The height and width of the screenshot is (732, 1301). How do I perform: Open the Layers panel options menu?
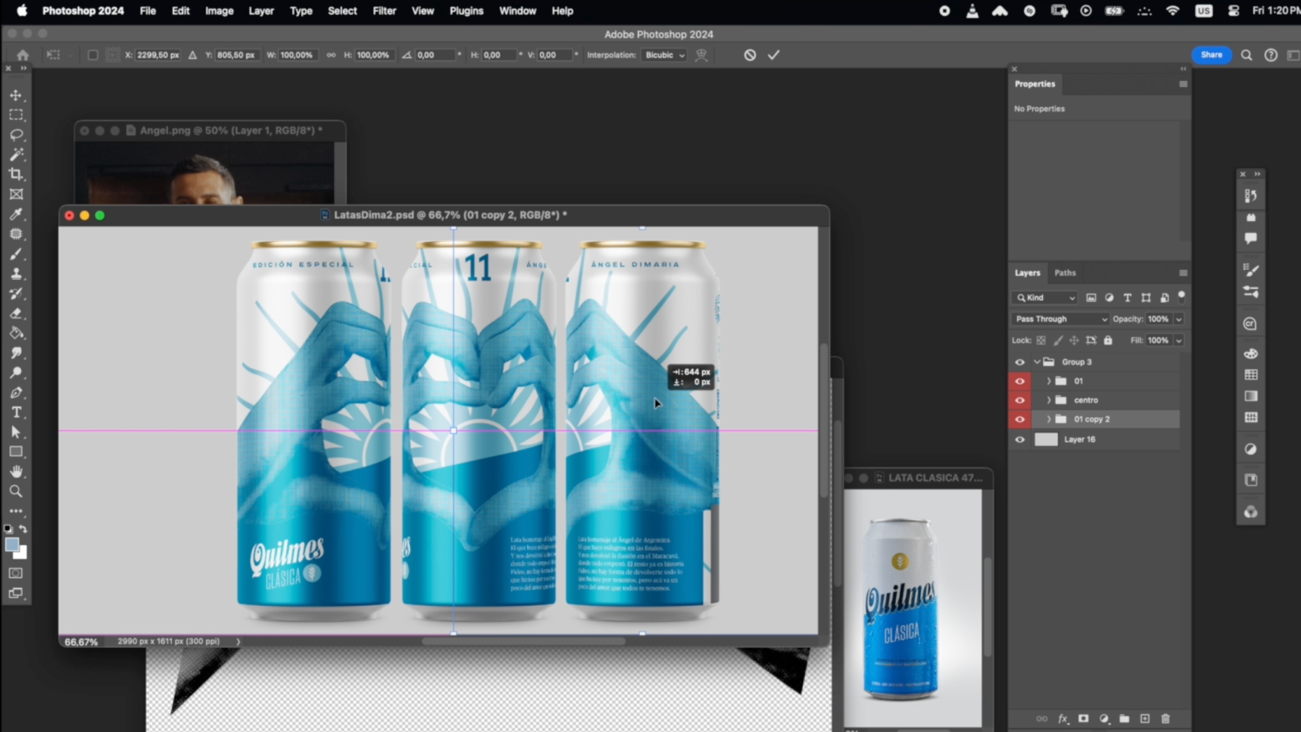tap(1183, 272)
